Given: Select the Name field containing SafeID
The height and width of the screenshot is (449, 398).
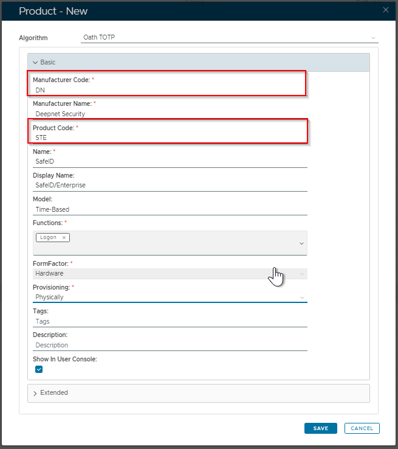Looking at the screenshot, I should 170,162.
